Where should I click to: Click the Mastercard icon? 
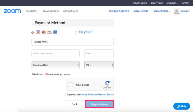pyautogui.click(x=44, y=32)
